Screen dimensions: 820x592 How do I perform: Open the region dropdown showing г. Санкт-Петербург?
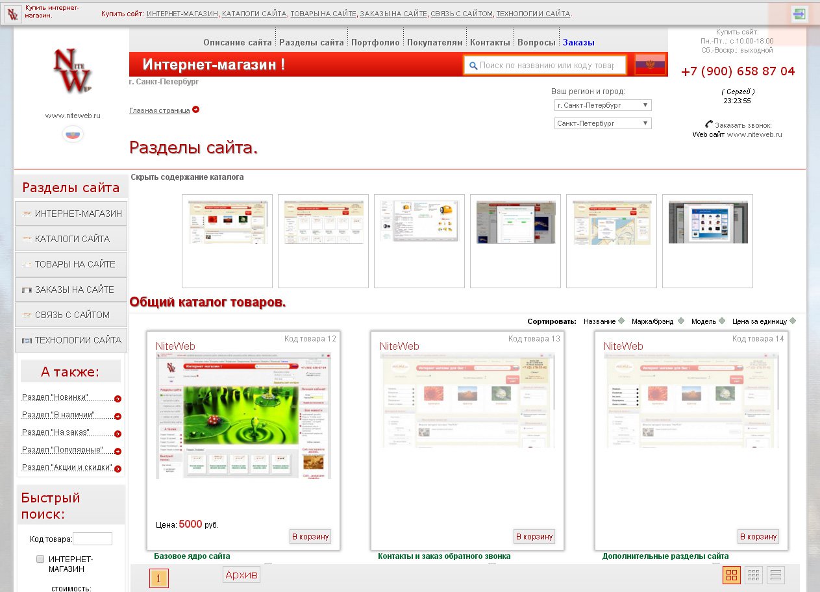pyautogui.click(x=603, y=105)
